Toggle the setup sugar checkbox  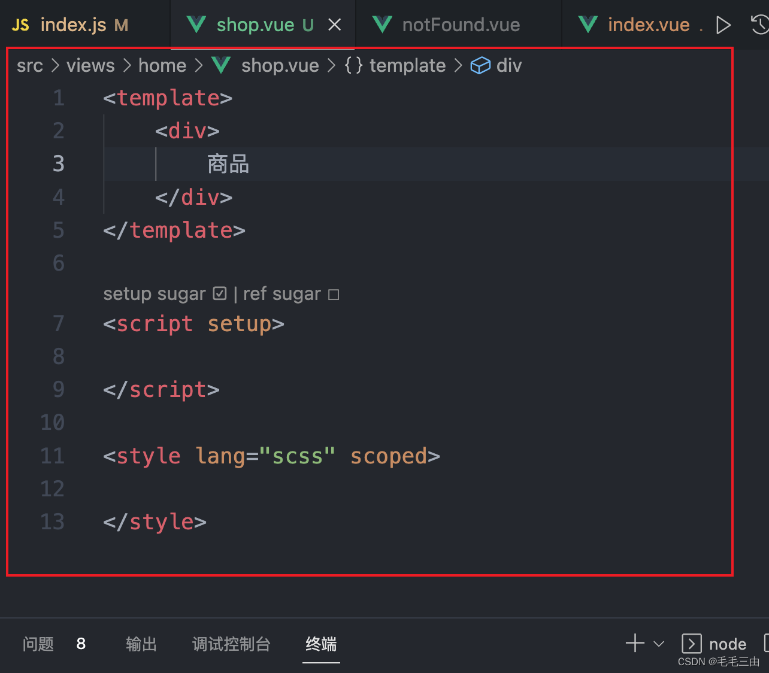(x=220, y=293)
